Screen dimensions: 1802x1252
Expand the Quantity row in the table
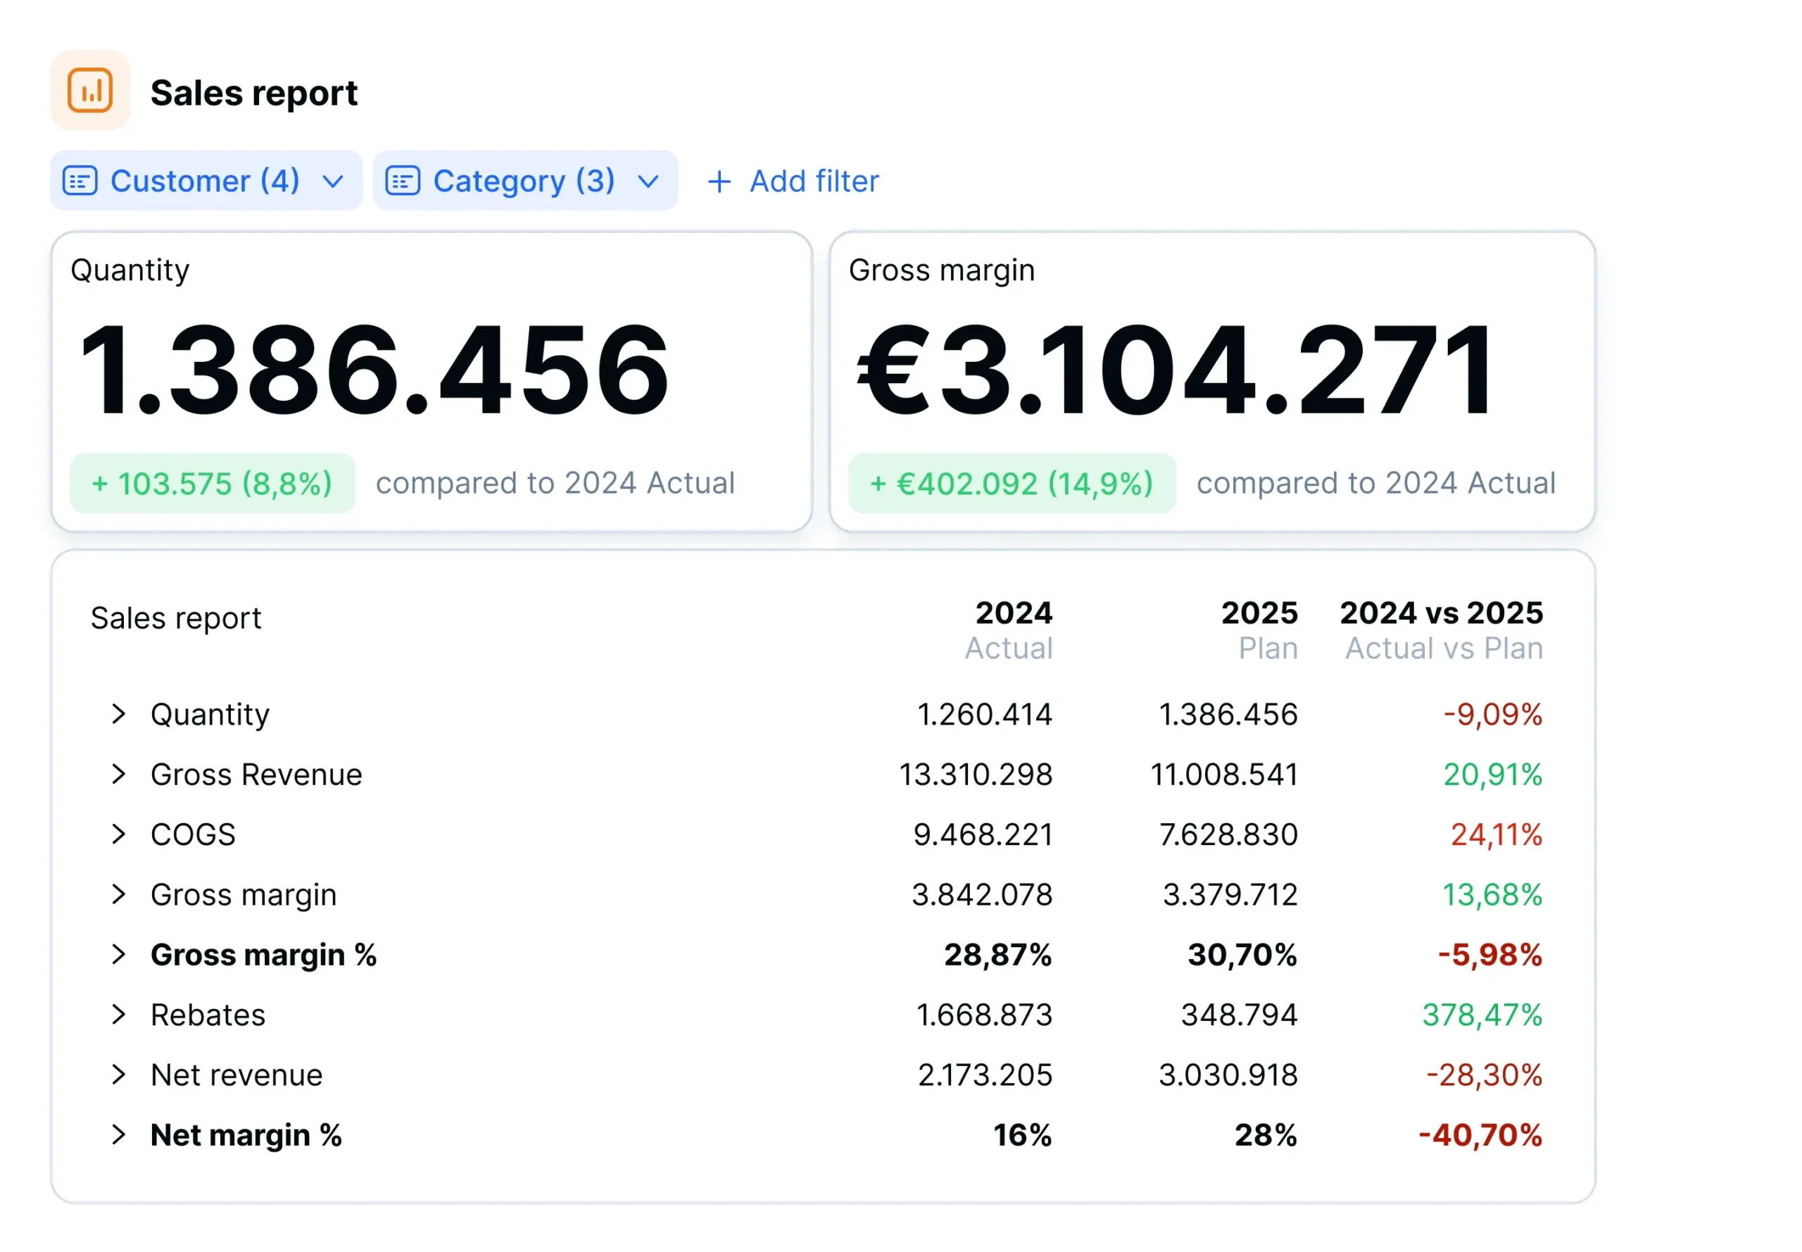click(x=118, y=714)
